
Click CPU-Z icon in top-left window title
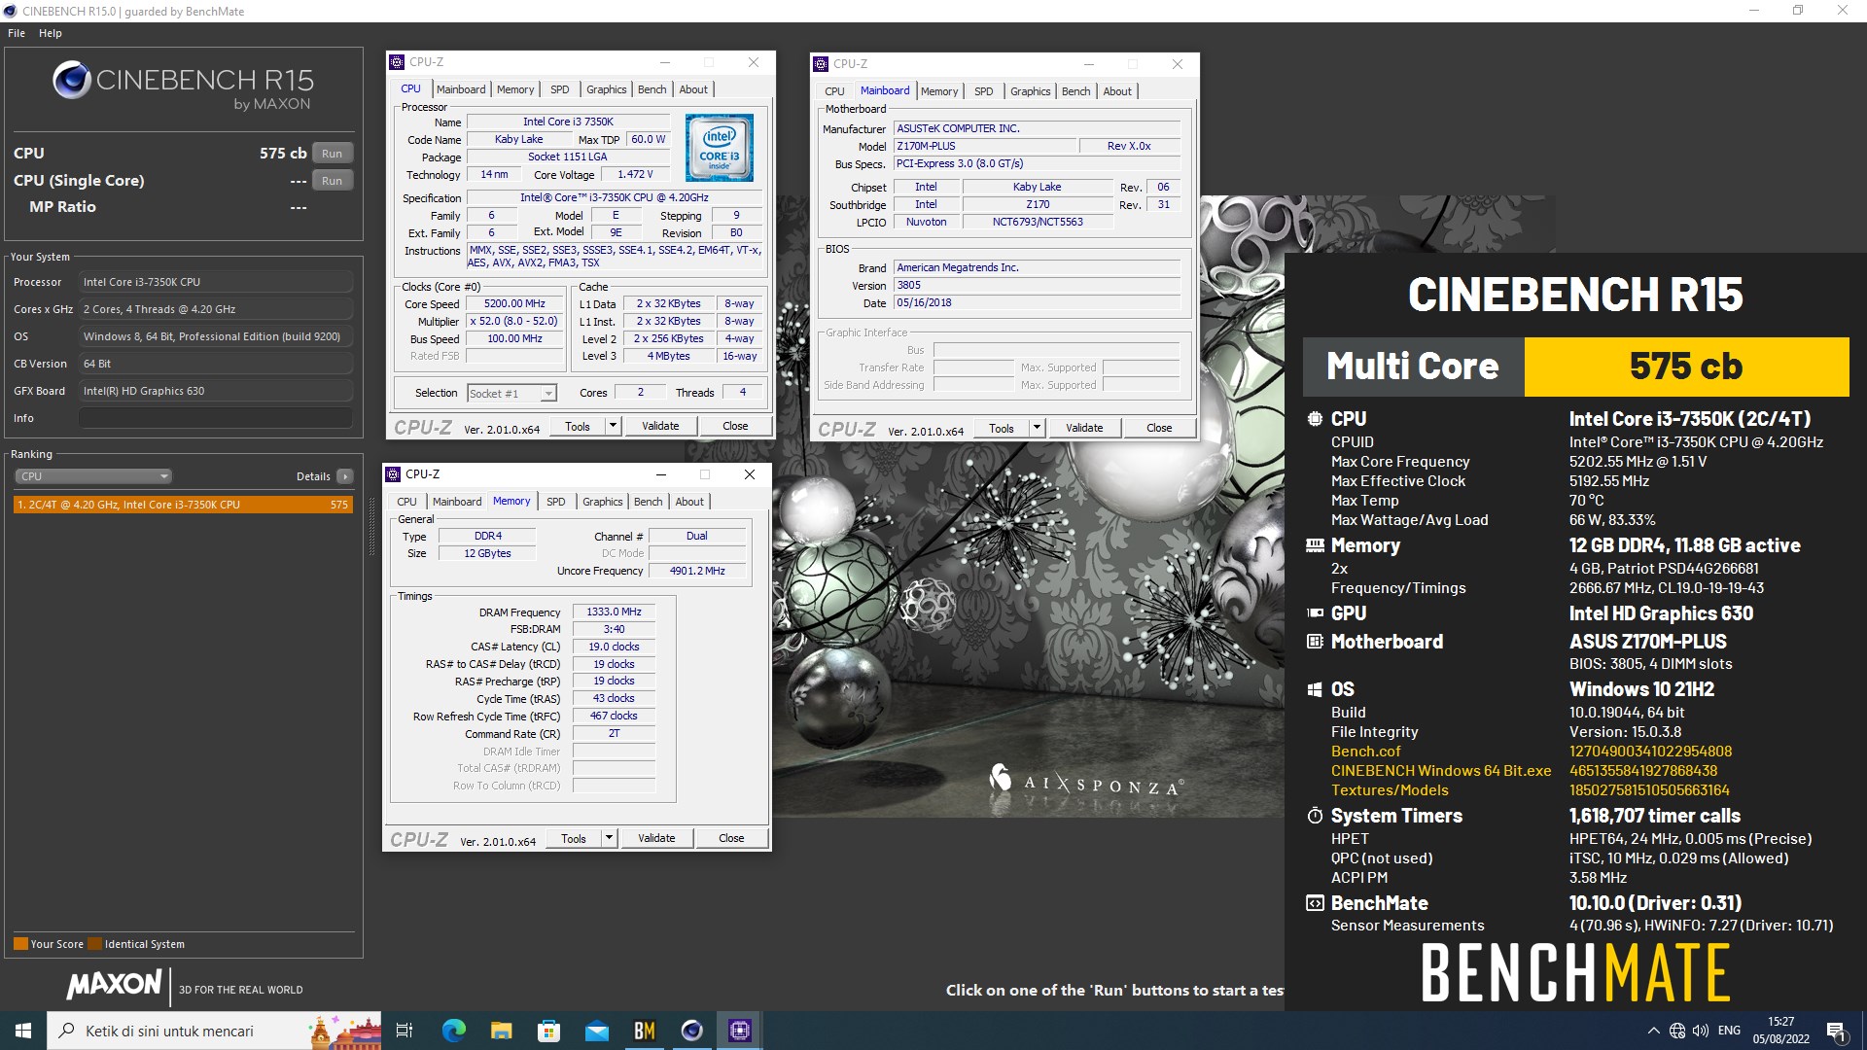pos(397,62)
